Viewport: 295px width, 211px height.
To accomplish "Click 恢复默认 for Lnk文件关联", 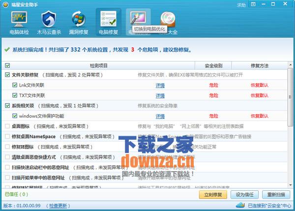I will pyautogui.click(x=260, y=85).
